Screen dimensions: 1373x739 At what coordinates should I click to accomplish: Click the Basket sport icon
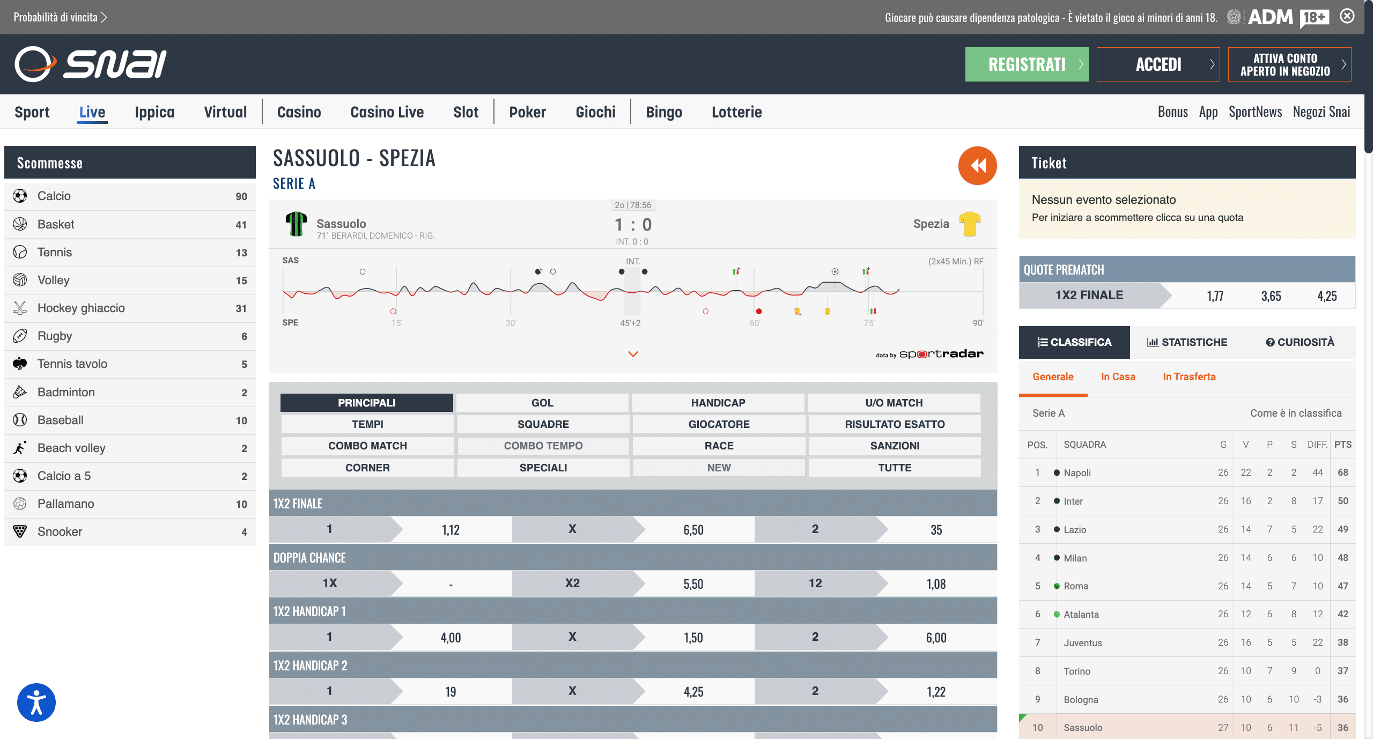tap(20, 224)
